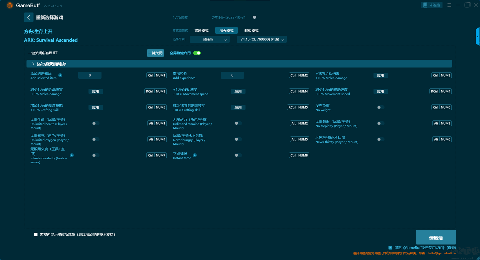This screenshot has height=260, width=480.
Task: Click the star icon beside Infinite durability
Action: point(72,155)
